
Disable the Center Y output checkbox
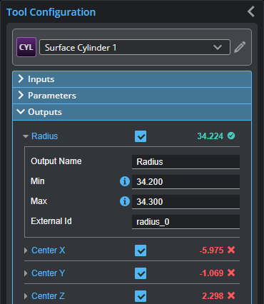141,273
